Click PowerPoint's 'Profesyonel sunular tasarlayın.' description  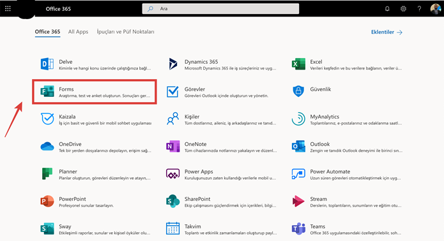click(86, 206)
